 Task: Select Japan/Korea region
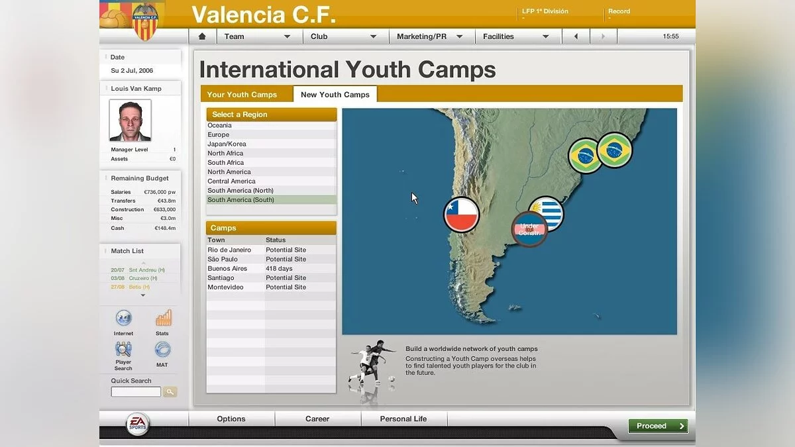coord(272,144)
